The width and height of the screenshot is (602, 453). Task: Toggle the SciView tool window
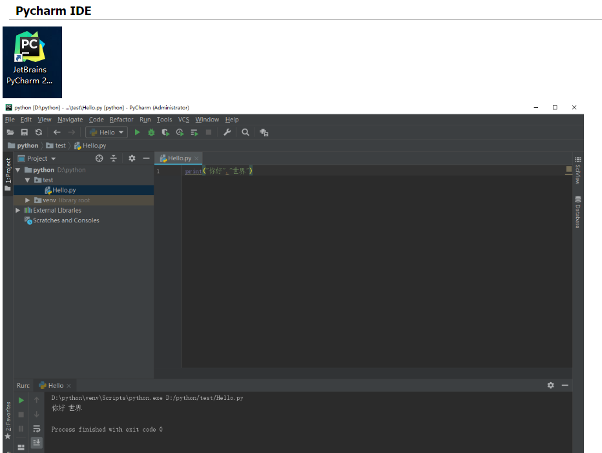tap(578, 170)
